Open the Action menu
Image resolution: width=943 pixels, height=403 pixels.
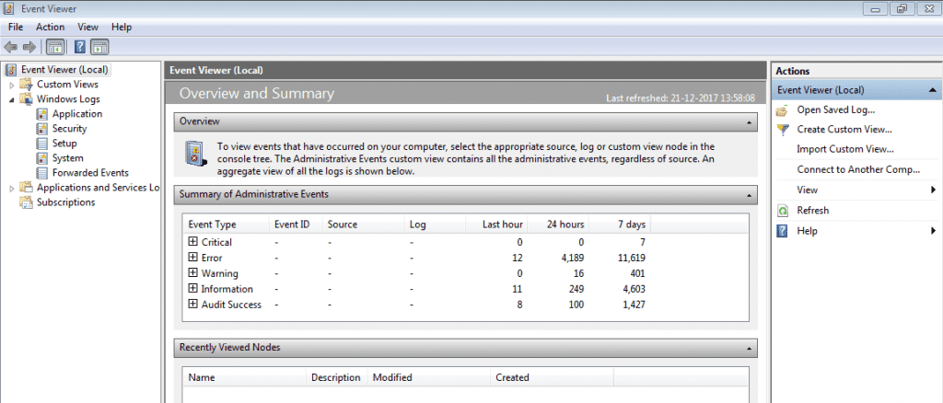(50, 27)
